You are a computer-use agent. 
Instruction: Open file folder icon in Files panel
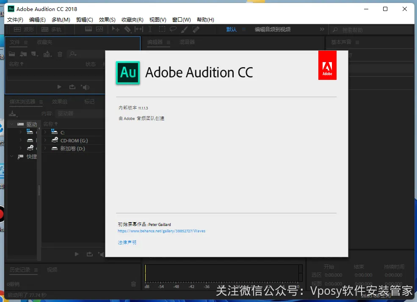tap(12, 54)
